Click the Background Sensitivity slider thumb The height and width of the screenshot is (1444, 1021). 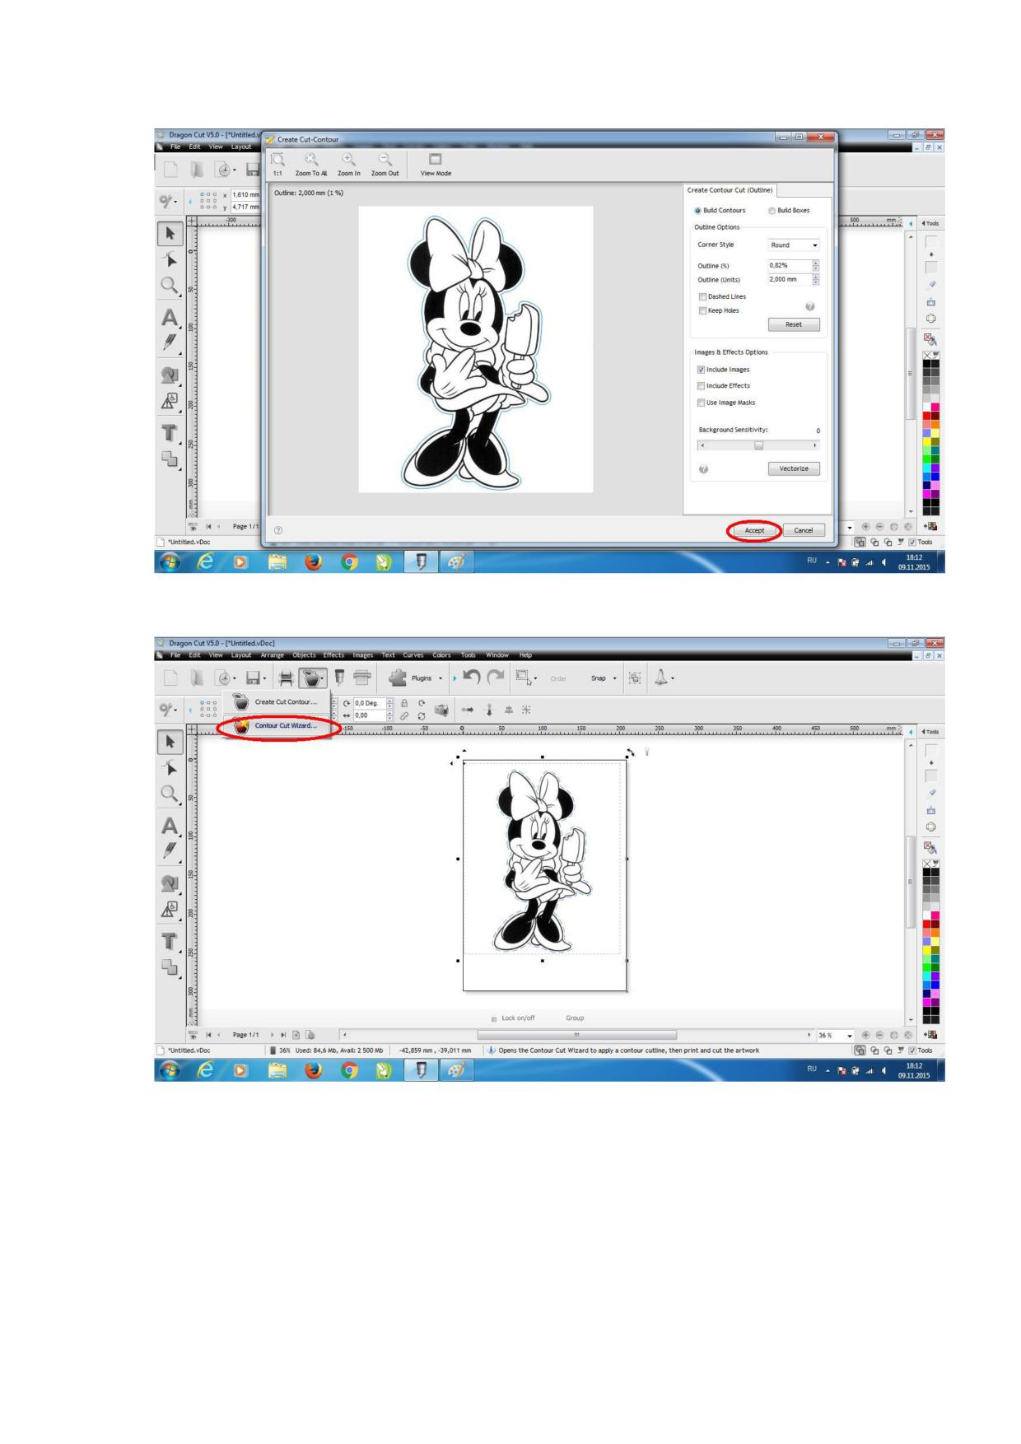758,445
